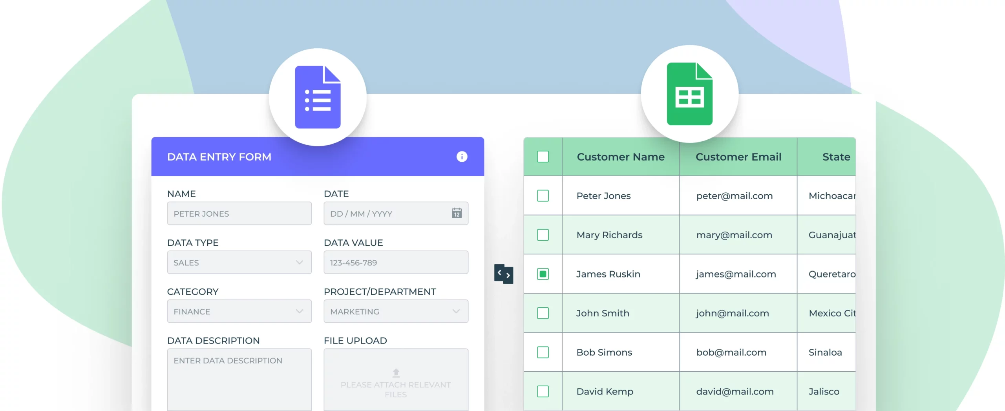Click the State column header

click(x=827, y=157)
